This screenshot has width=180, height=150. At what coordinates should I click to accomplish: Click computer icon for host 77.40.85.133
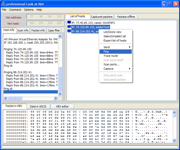69,23
